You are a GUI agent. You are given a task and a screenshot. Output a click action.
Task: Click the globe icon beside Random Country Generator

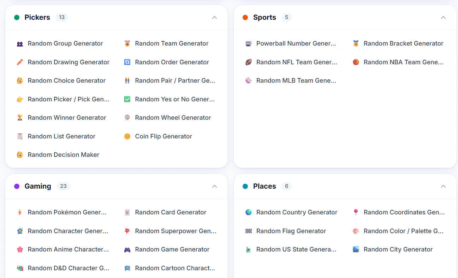pos(249,212)
